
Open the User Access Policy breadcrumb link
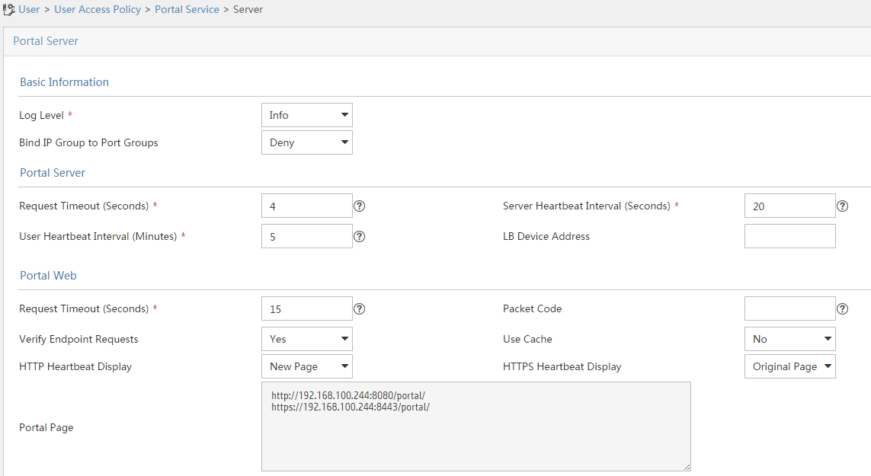pos(98,9)
